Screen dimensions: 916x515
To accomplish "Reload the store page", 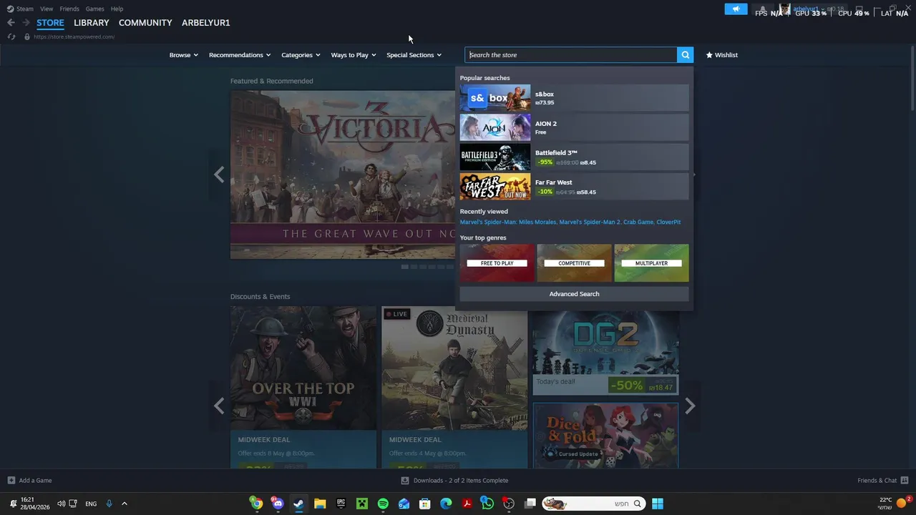I will 11,36.
